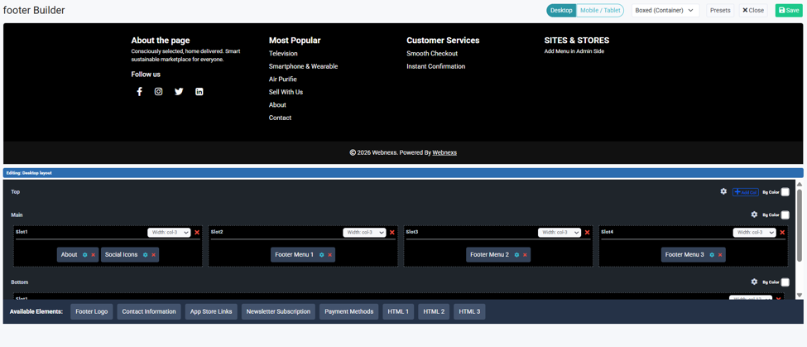Remove the Footer Menu 1 element
The image size is (807, 347).
(330, 255)
